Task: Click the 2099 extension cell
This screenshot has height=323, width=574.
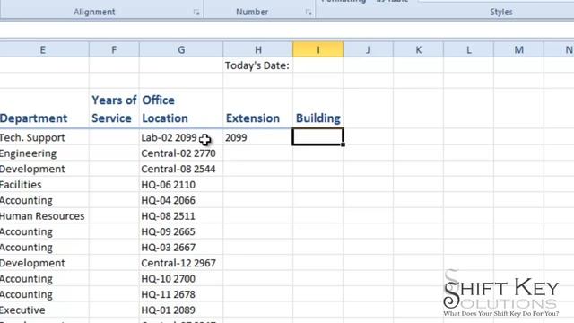Action: (x=258, y=137)
